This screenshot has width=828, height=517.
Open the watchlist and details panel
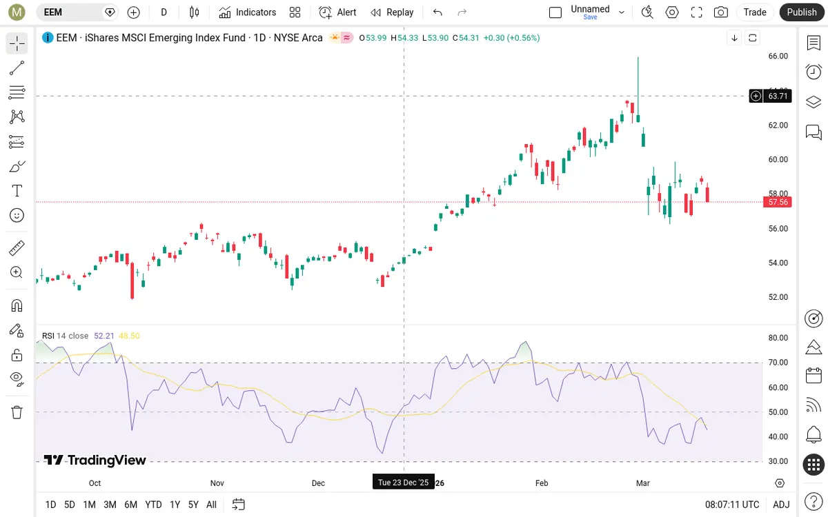[814, 43]
